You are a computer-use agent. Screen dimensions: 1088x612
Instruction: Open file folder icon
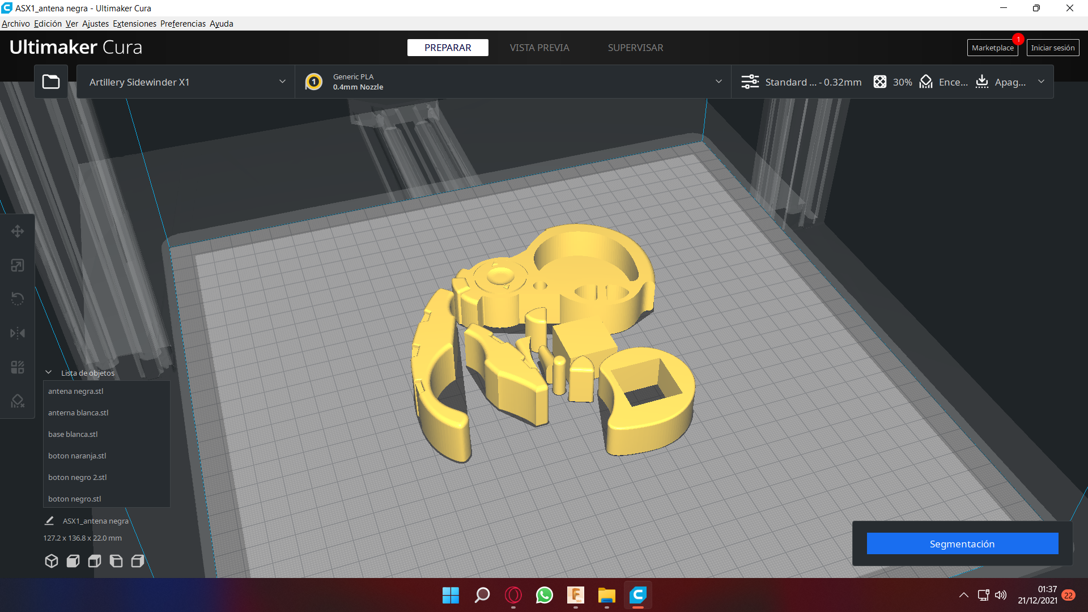click(x=51, y=82)
